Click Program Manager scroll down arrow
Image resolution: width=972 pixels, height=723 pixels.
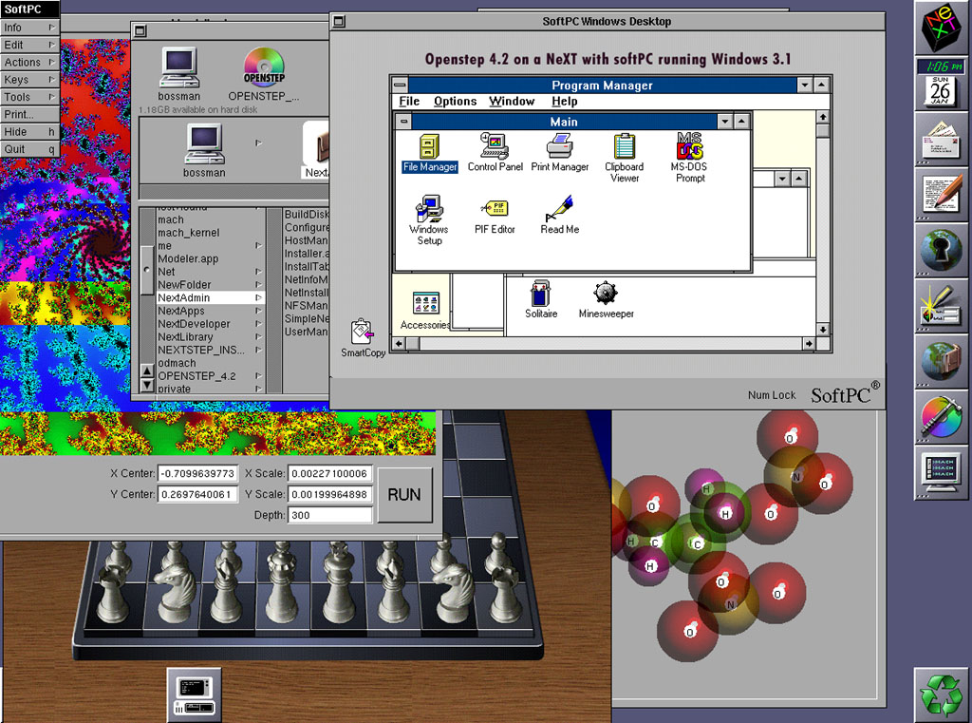coord(823,330)
